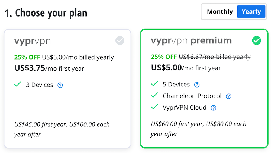Toggle the green selected check on premium plan
271x153 pixels.
pyautogui.click(x=256, y=40)
